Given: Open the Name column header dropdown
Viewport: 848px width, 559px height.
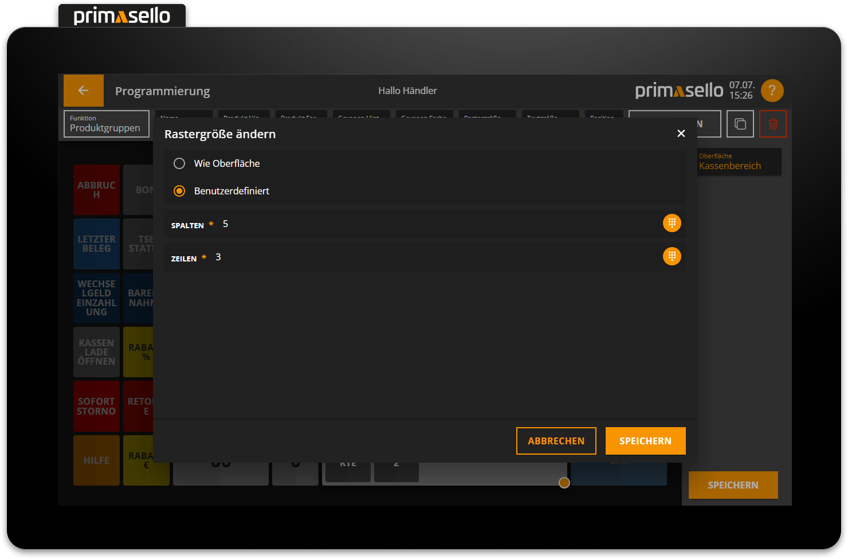Looking at the screenshot, I should 183,116.
